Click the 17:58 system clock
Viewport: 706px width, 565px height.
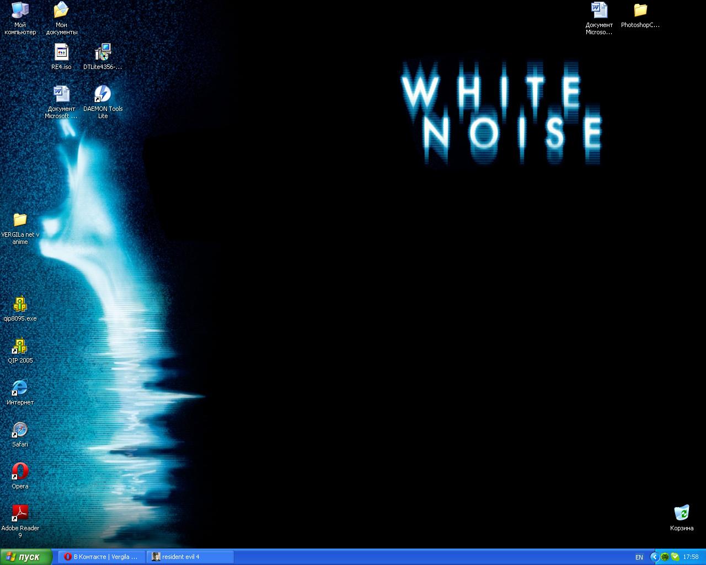click(x=691, y=557)
